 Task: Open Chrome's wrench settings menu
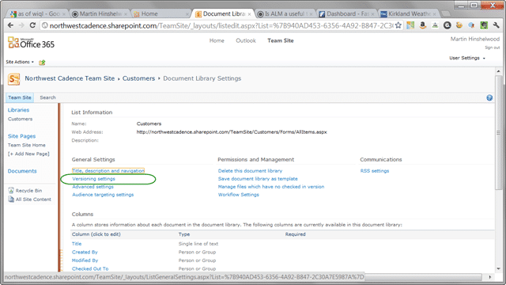[496, 25]
